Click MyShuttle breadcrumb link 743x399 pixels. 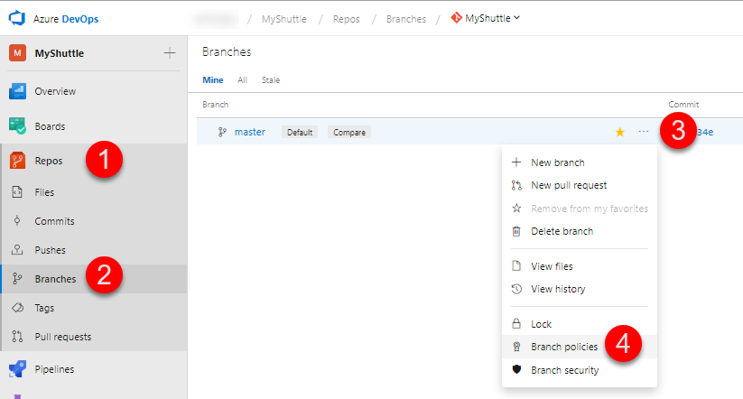pyautogui.click(x=283, y=19)
